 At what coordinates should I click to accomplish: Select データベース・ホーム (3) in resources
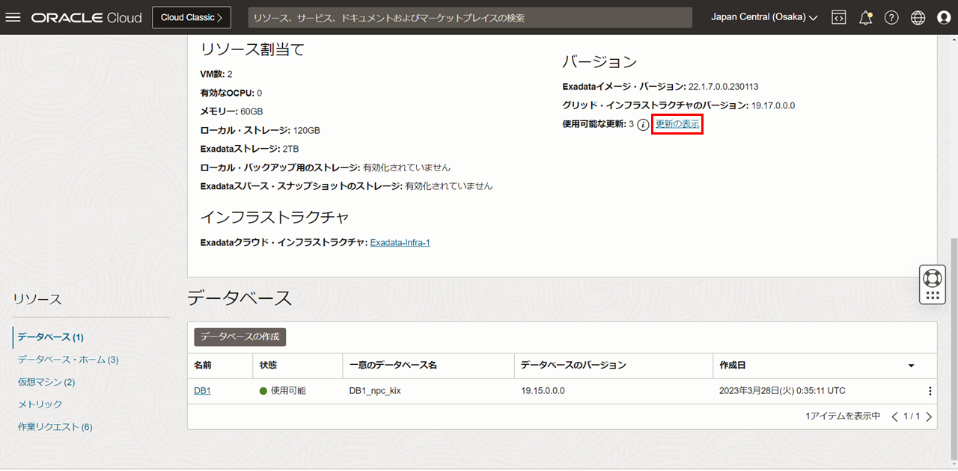pyautogui.click(x=68, y=360)
